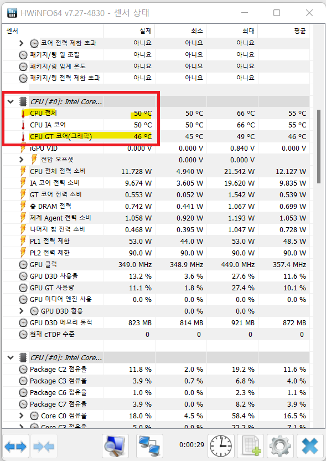Screen dimensions: 326x461
Task: Click the blue X close sensors button
Action: pyautogui.click(x=310, y=447)
